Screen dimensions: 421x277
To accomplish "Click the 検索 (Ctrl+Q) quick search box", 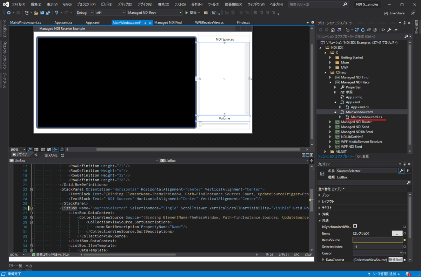I will tap(319, 5).
